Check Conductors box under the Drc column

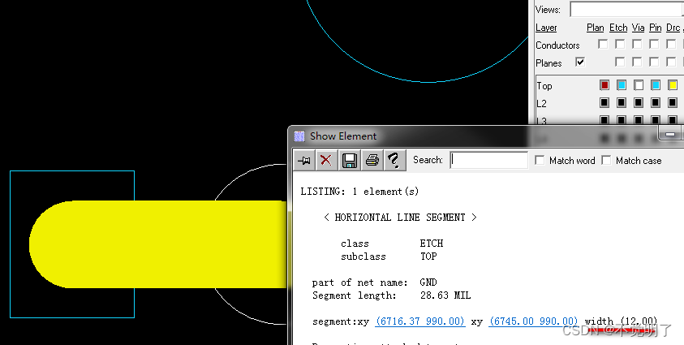671,44
